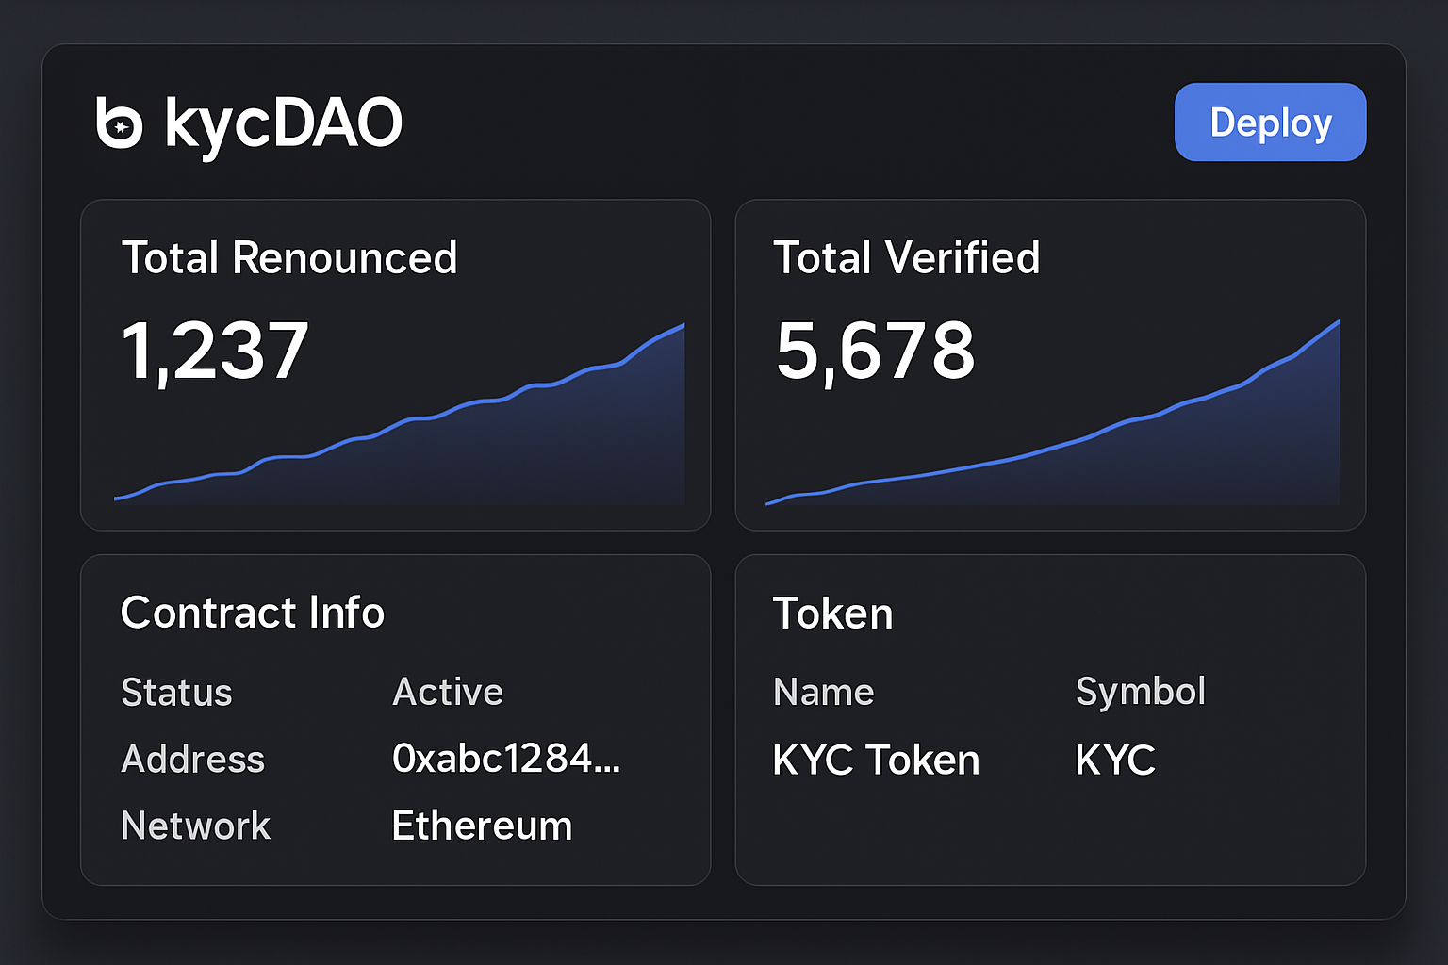This screenshot has width=1448, height=965.
Task: Click the kycDAO logo icon
Action: (120, 123)
